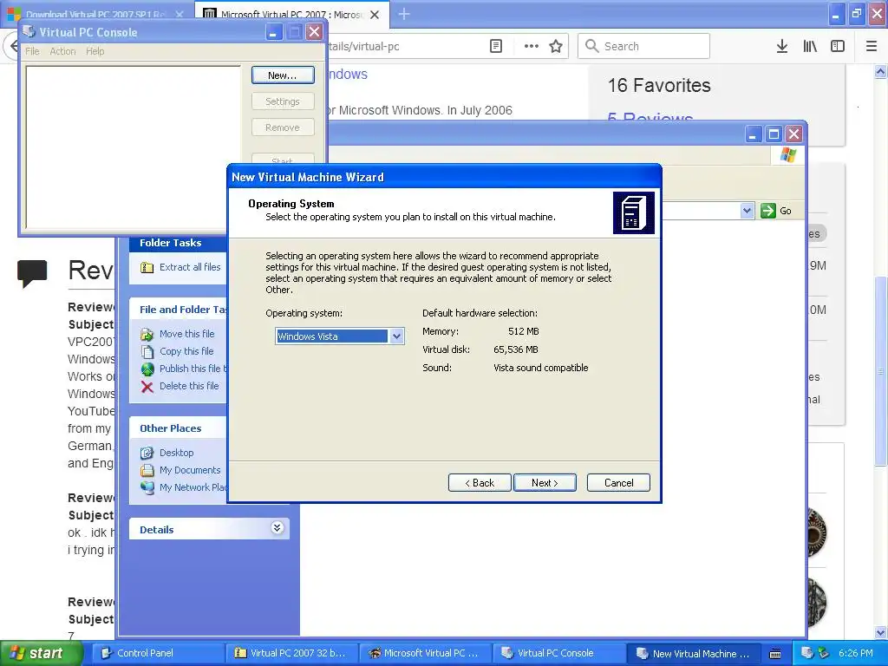
Task: Bookmark this page with star icon
Action: [556, 47]
